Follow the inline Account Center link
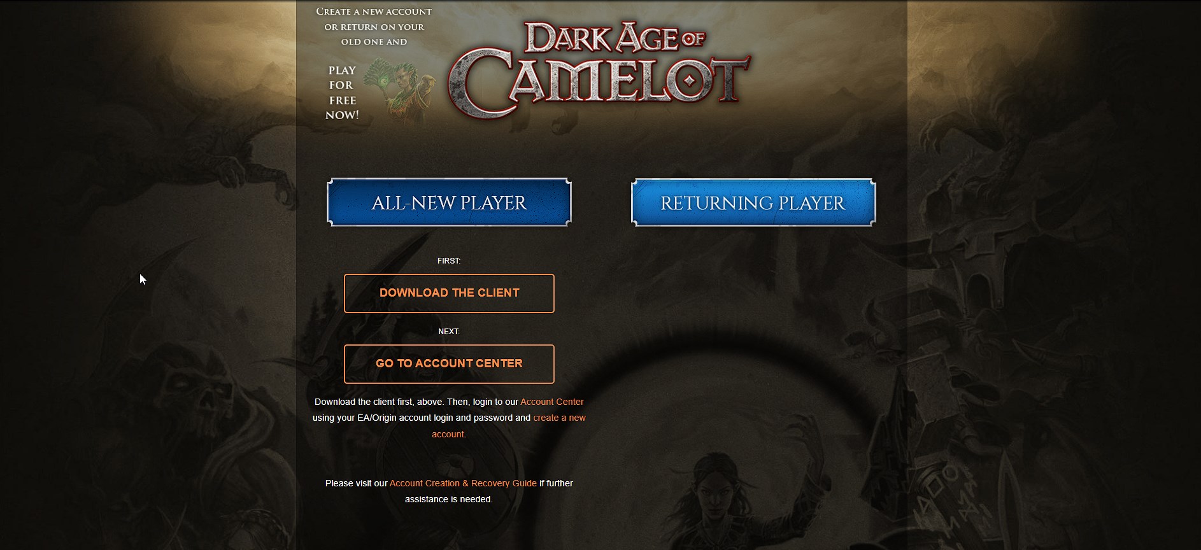The height and width of the screenshot is (550, 1201). (x=552, y=402)
